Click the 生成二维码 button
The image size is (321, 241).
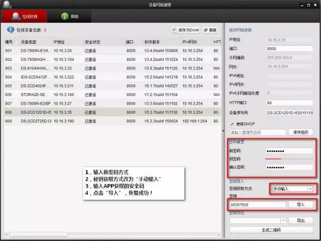pyautogui.click(x=271, y=230)
